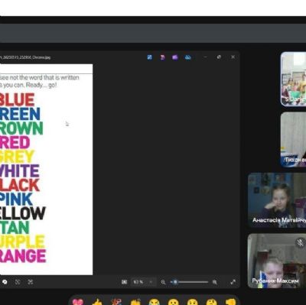Click the actual size icon in the bottom bar
Viewport: 306px width, 305px height.
click(31, 282)
